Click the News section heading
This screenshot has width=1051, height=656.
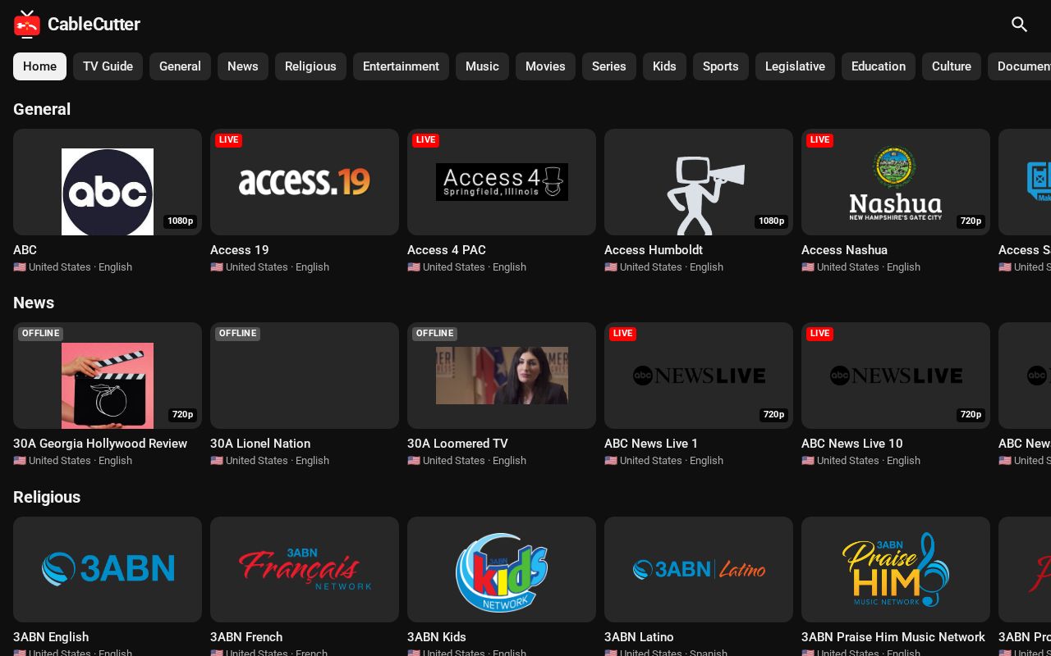[x=34, y=303]
